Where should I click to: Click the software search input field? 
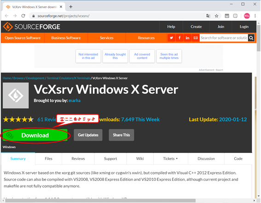224,38
